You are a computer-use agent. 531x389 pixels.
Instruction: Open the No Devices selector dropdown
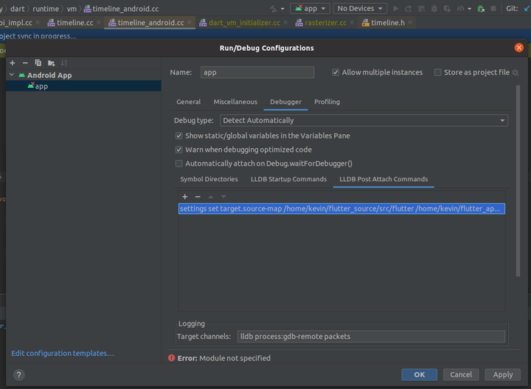pyautogui.click(x=360, y=9)
